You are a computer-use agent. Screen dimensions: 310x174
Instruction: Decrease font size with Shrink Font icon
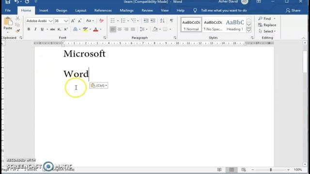pyautogui.click(x=79, y=21)
